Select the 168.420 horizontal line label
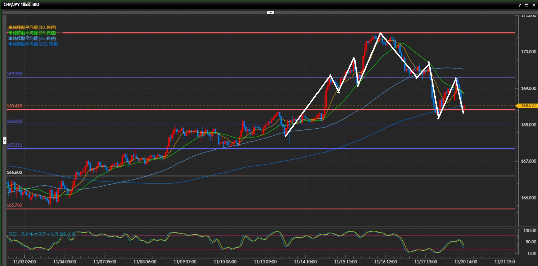The height and width of the screenshot is (266, 538). pos(14,106)
